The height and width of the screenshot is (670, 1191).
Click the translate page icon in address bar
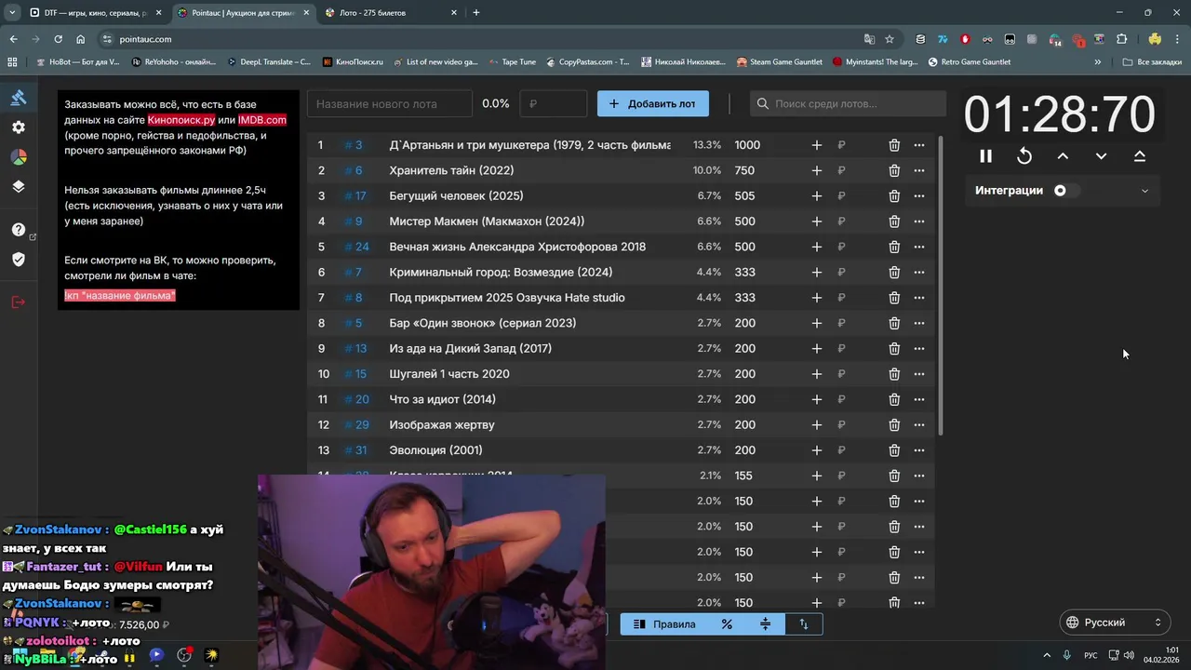coord(869,39)
